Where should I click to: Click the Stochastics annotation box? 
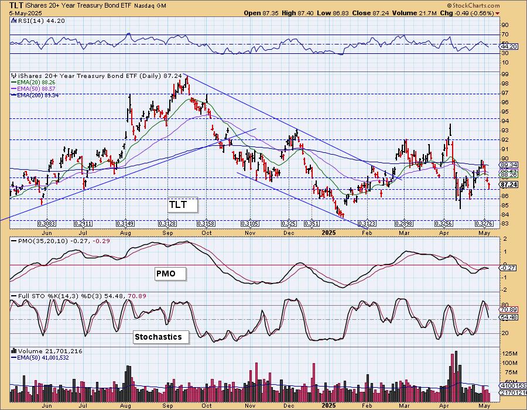[161, 337]
